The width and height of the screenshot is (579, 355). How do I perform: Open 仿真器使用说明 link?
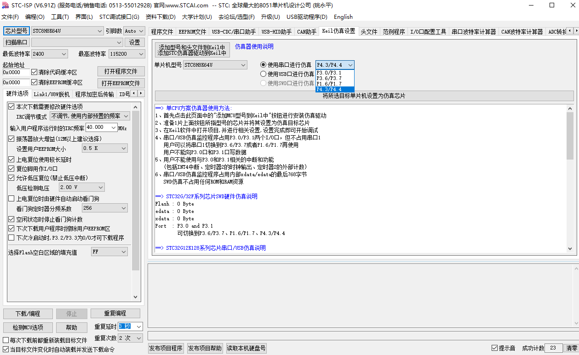click(x=254, y=46)
